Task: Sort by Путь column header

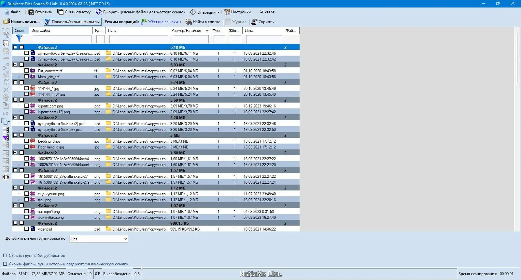Action: (x=137, y=31)
